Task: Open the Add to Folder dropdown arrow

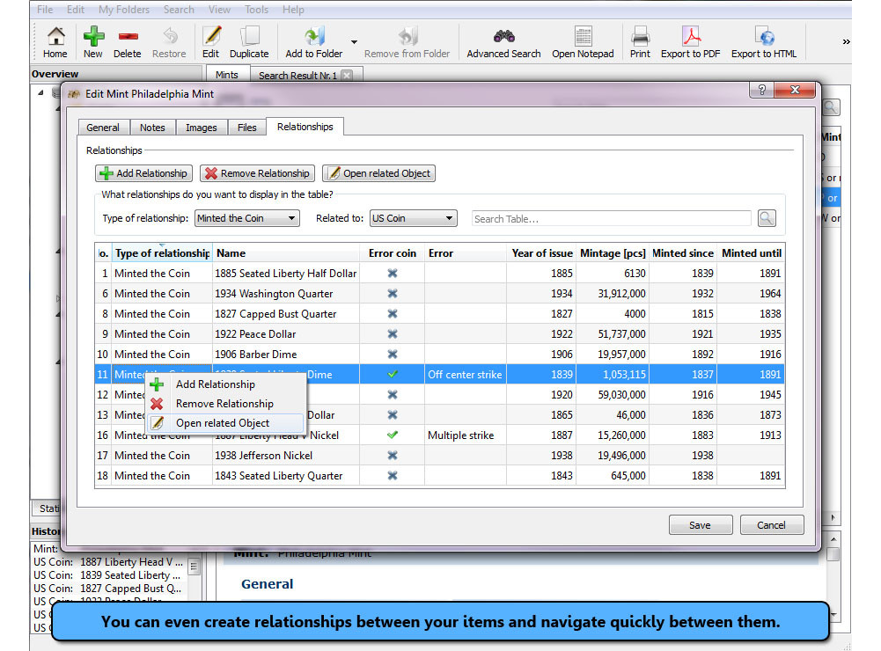Action: (x=354, y=41)
